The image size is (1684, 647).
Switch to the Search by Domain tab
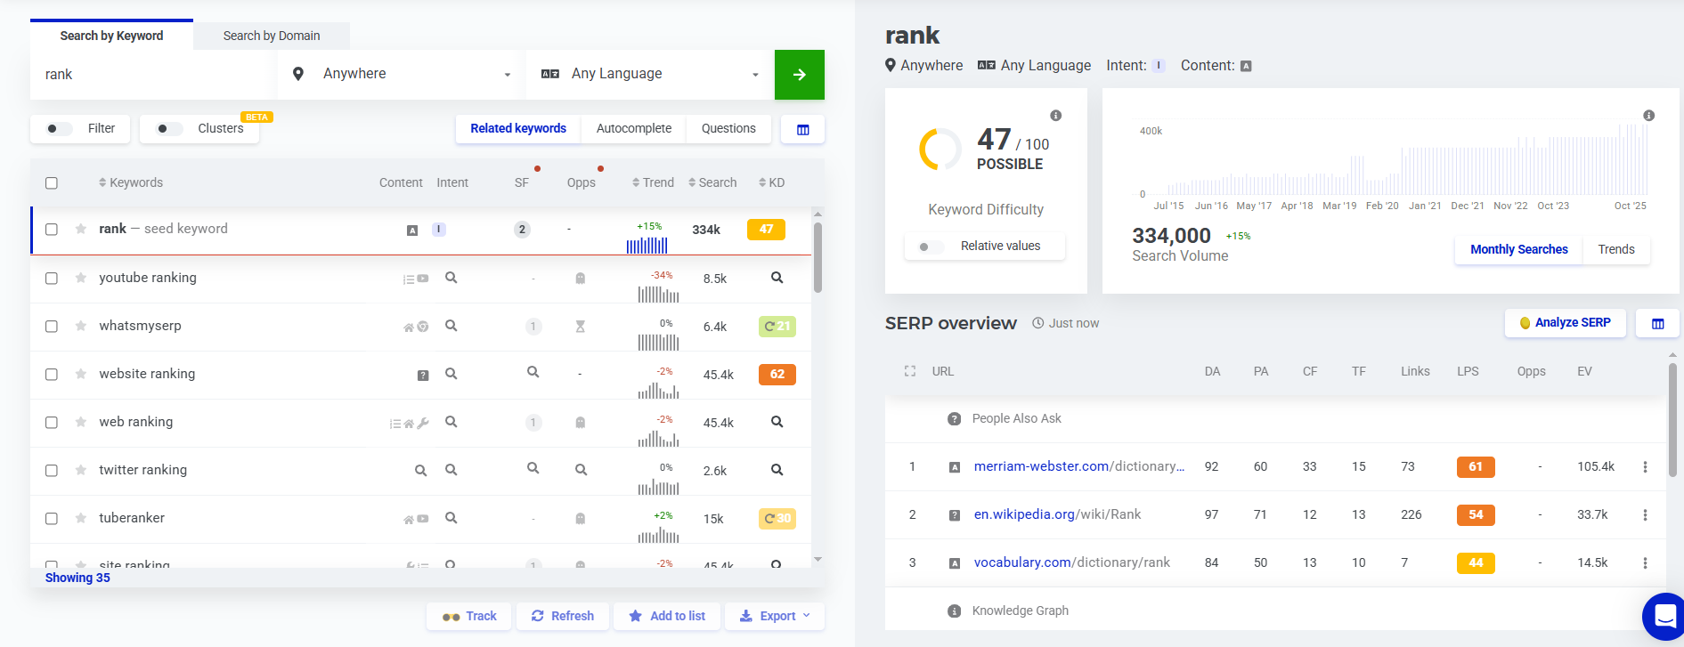pos(271,36)
